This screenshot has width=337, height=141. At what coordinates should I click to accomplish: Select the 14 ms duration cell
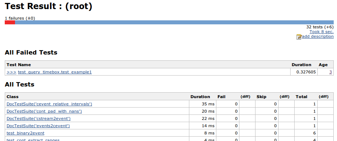click(202, 126)
